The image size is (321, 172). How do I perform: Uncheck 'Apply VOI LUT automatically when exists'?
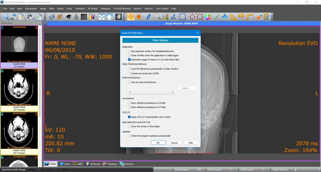tap(129, 117)
